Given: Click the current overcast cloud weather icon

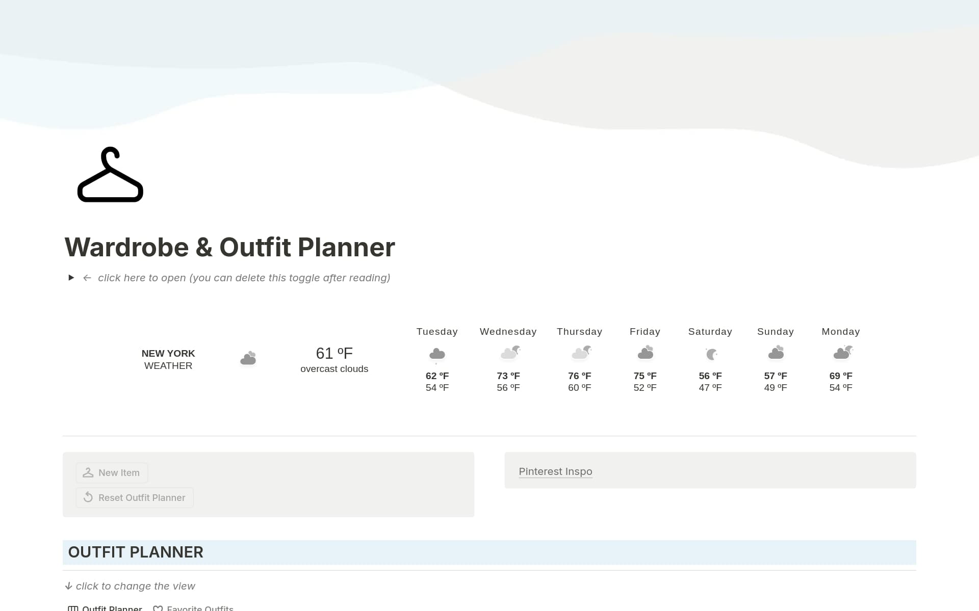Looking at the screenshot, I should click(248, 358).
